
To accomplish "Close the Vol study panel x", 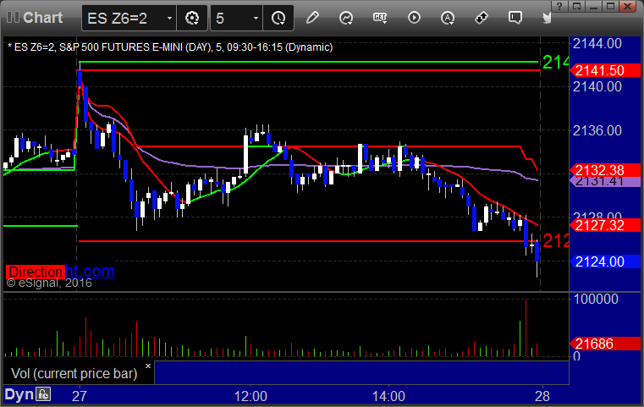I will (148, 366).
